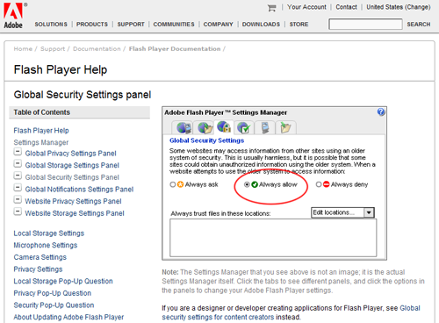Follow Global security settings for content creators link
The image size is (439, 323).
click(x=218, y=317)
